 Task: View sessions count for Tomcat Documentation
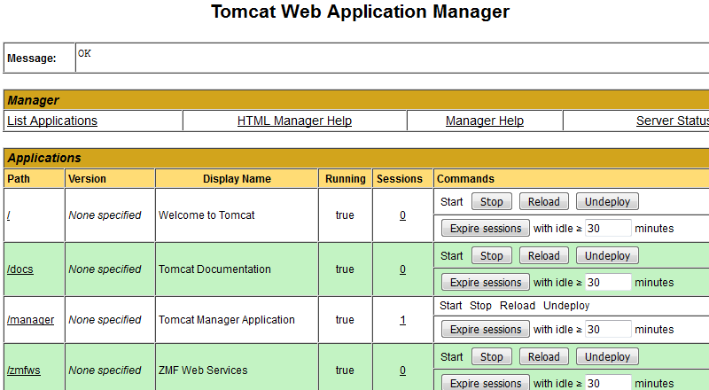[402, 269]
